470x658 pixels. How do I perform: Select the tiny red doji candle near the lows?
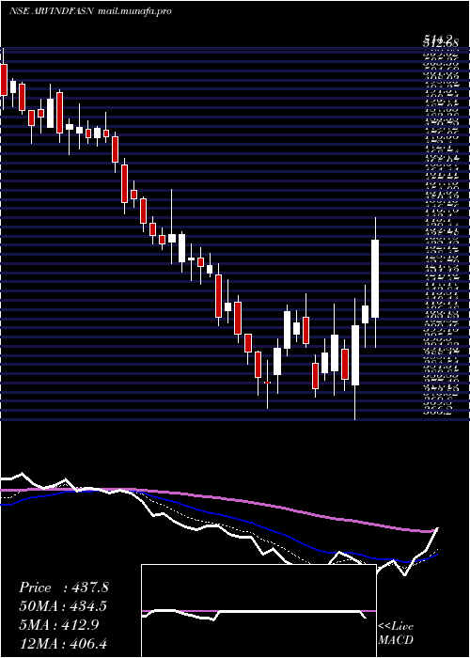pyautogui.click(x=267, y=383)
